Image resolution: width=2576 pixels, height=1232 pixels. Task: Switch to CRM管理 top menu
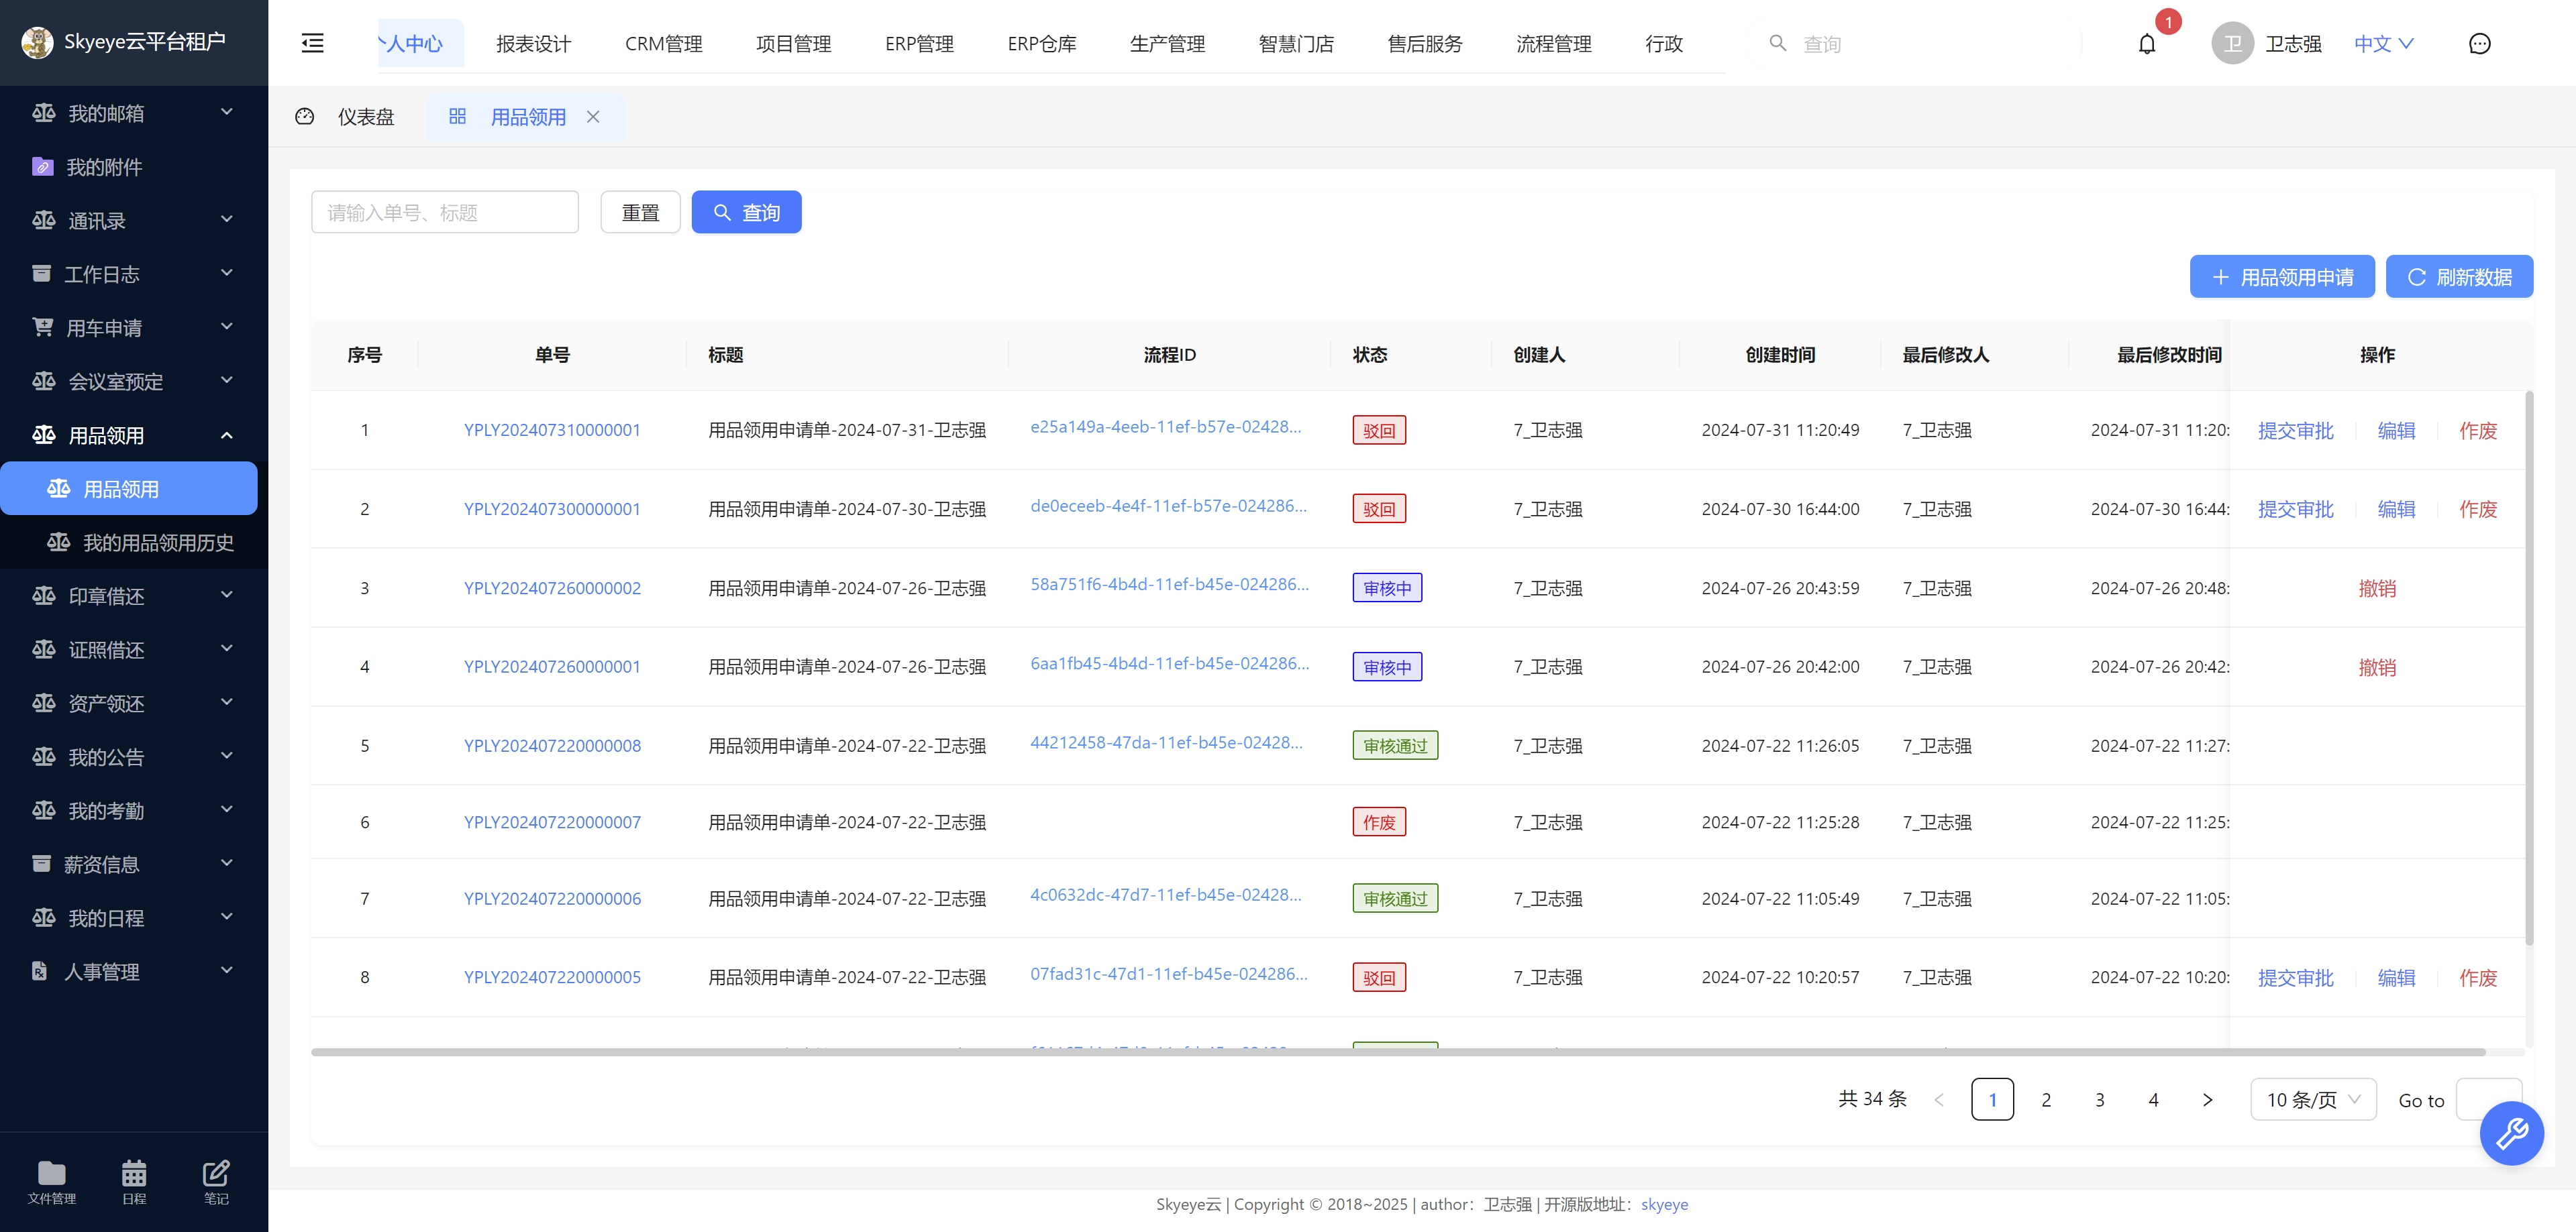(x=663, y=44)
